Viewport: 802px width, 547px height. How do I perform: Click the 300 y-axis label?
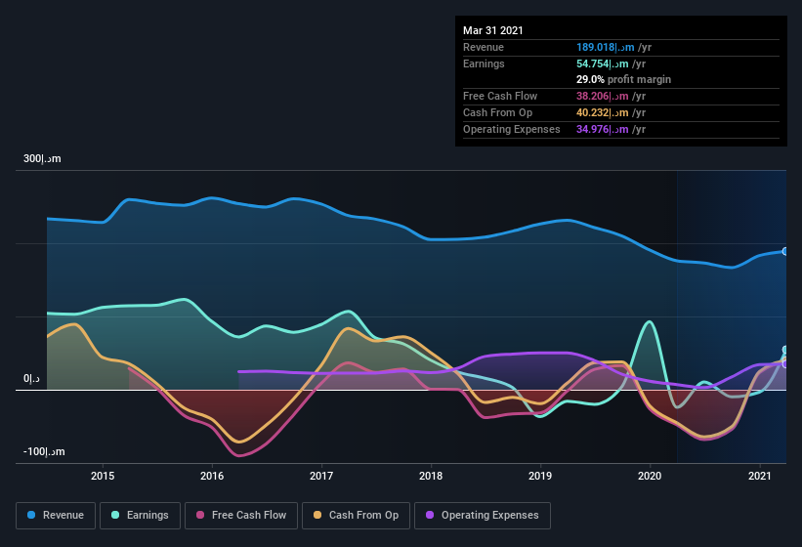[x=42, y=158]
